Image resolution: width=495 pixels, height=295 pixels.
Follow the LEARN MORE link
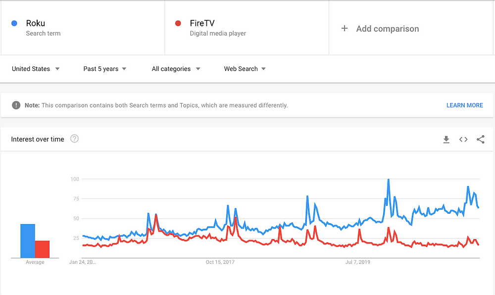(464, 105)
